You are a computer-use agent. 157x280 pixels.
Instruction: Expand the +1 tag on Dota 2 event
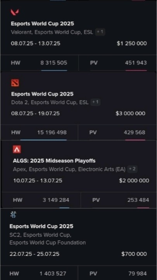coord(95,102)
